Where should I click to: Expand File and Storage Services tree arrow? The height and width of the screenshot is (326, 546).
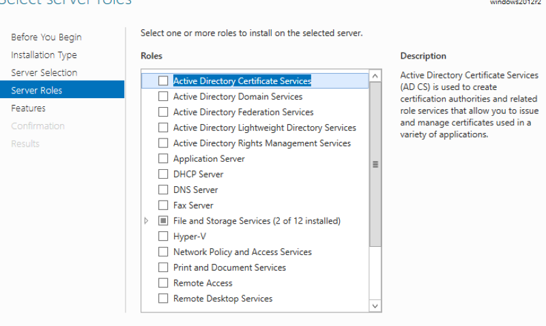tap(146, 220)
